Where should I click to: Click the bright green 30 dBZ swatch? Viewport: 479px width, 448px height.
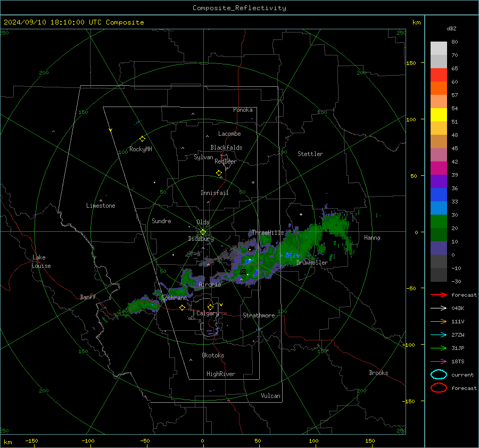pos(439,221)
